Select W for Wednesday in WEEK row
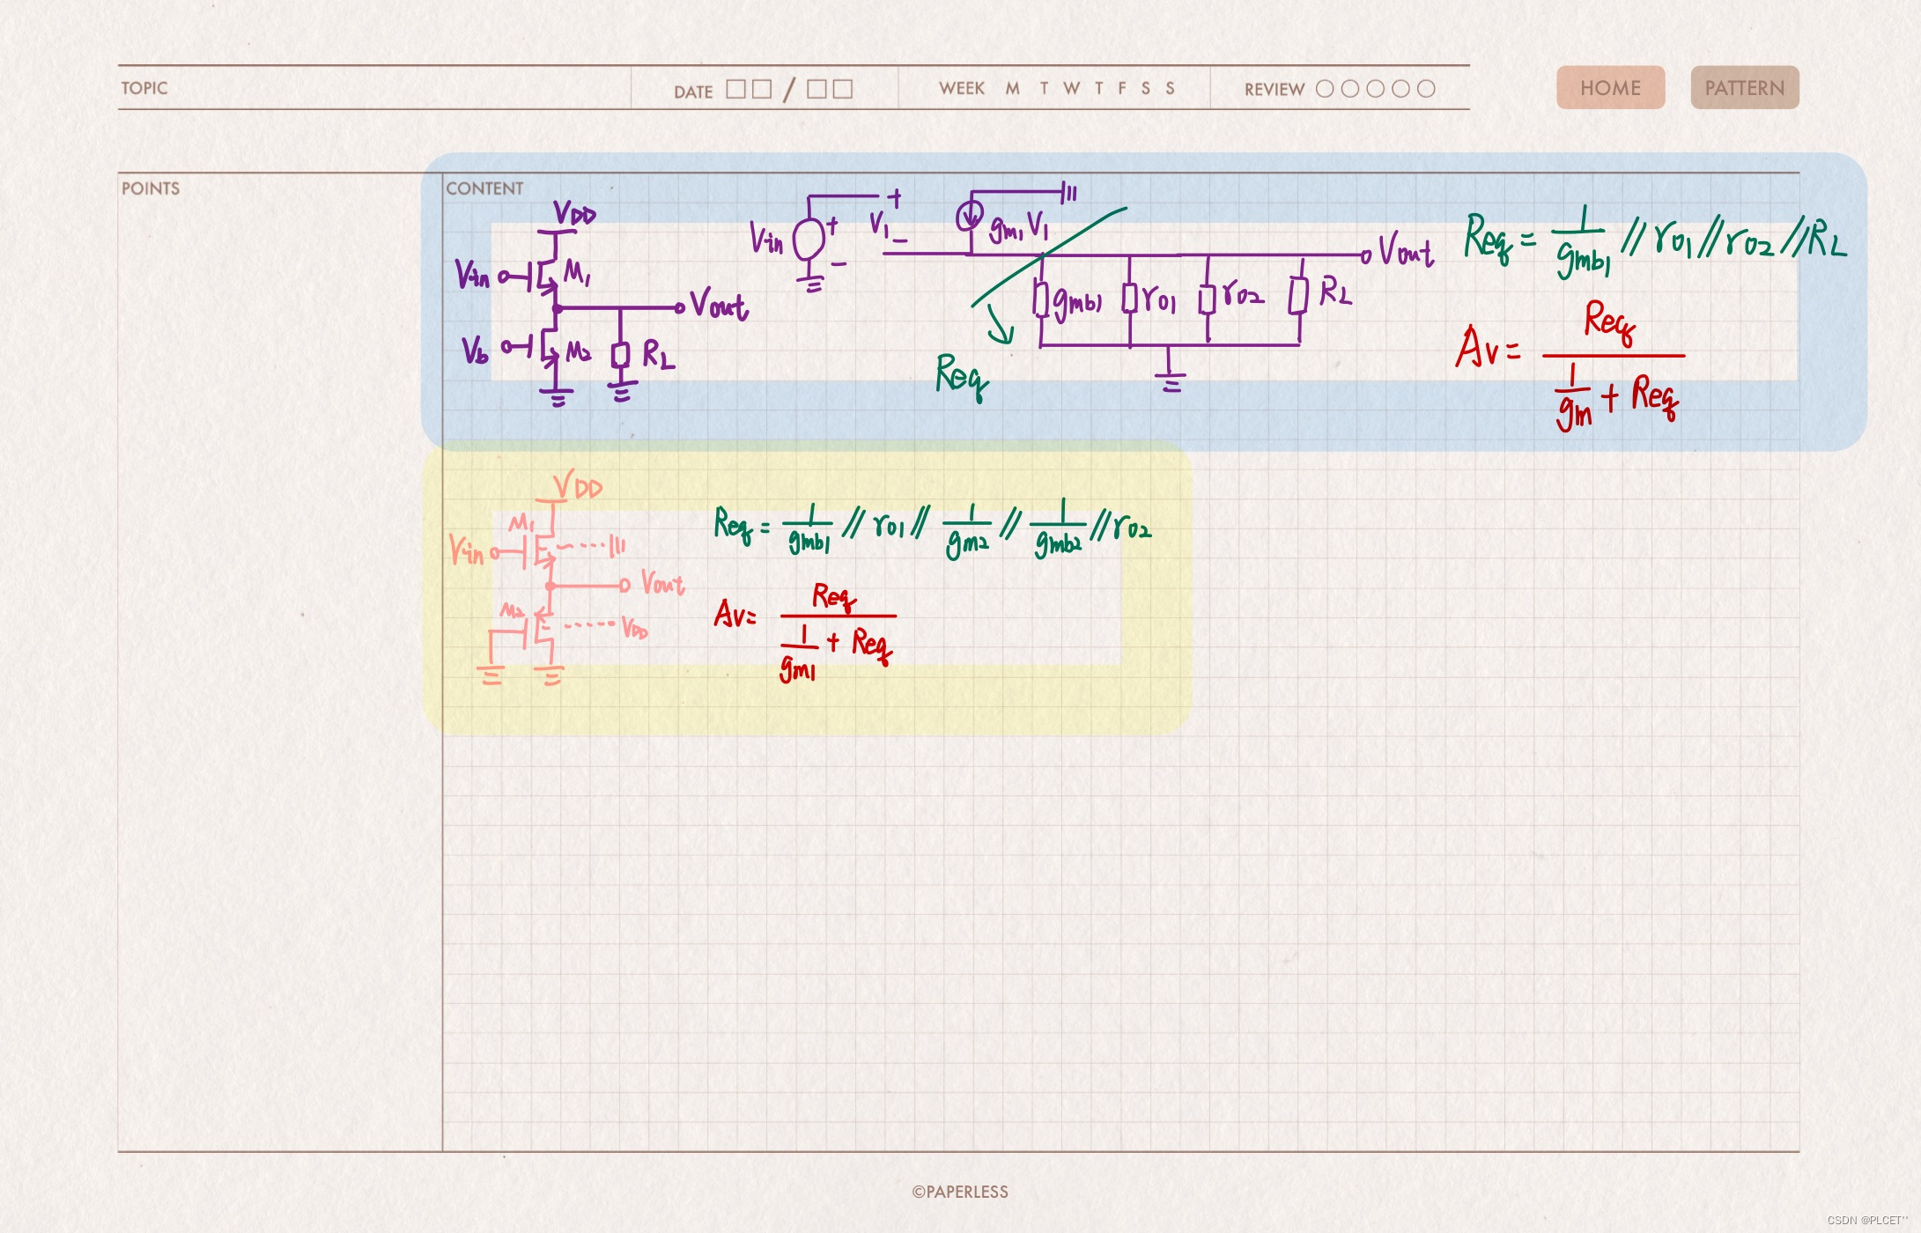 point(1071,88)
